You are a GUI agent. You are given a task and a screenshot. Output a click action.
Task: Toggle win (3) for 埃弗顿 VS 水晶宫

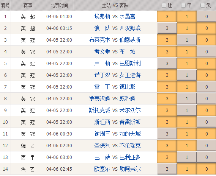tap(167, 17)
